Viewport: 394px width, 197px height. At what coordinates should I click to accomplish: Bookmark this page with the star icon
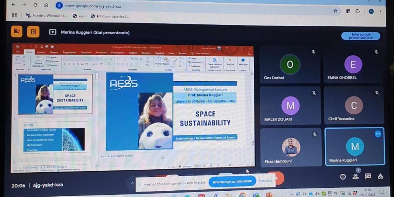pyautogui.click(x=335, y=11)
